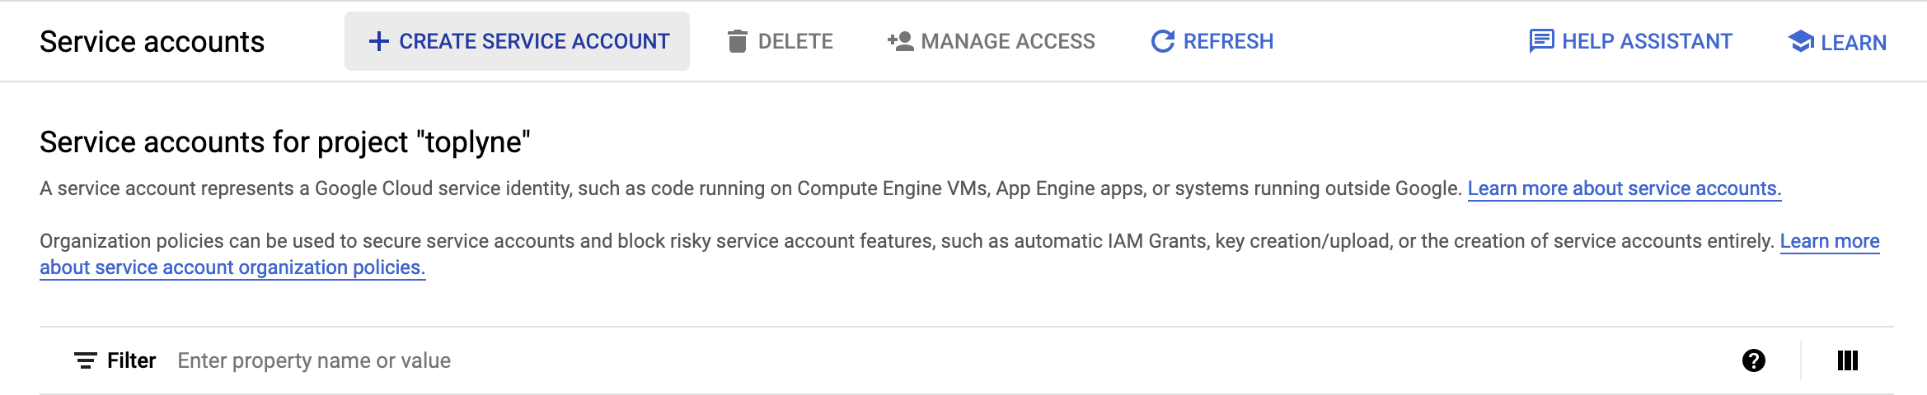Click the three-line Filter icon
1927x395 pixels.
[86, 360]
